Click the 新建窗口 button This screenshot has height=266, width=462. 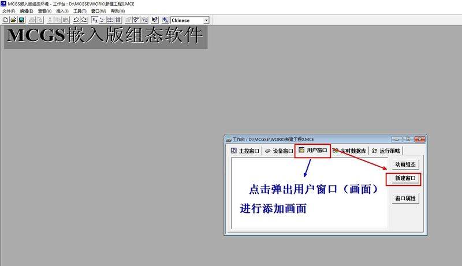point(405,178)
